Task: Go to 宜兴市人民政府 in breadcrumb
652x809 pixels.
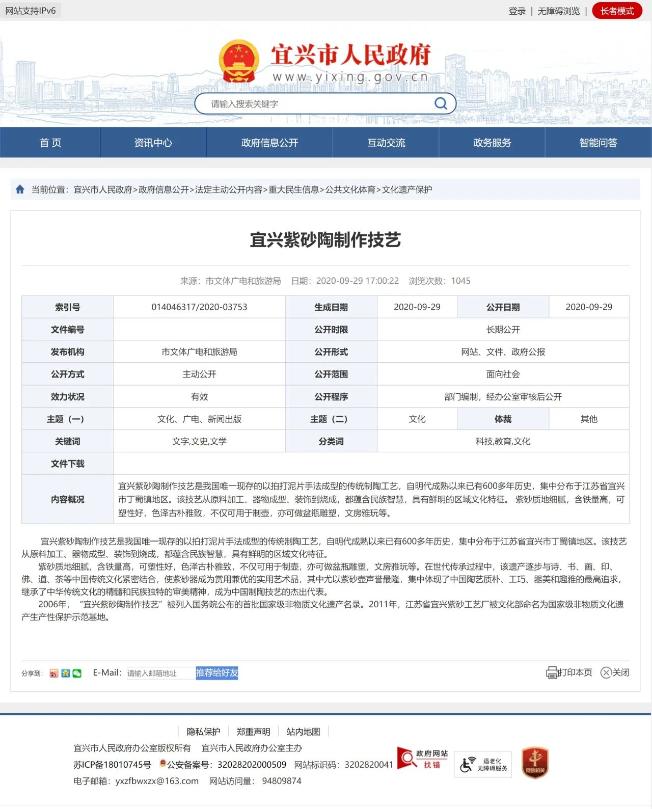Action: coord(103,190)
